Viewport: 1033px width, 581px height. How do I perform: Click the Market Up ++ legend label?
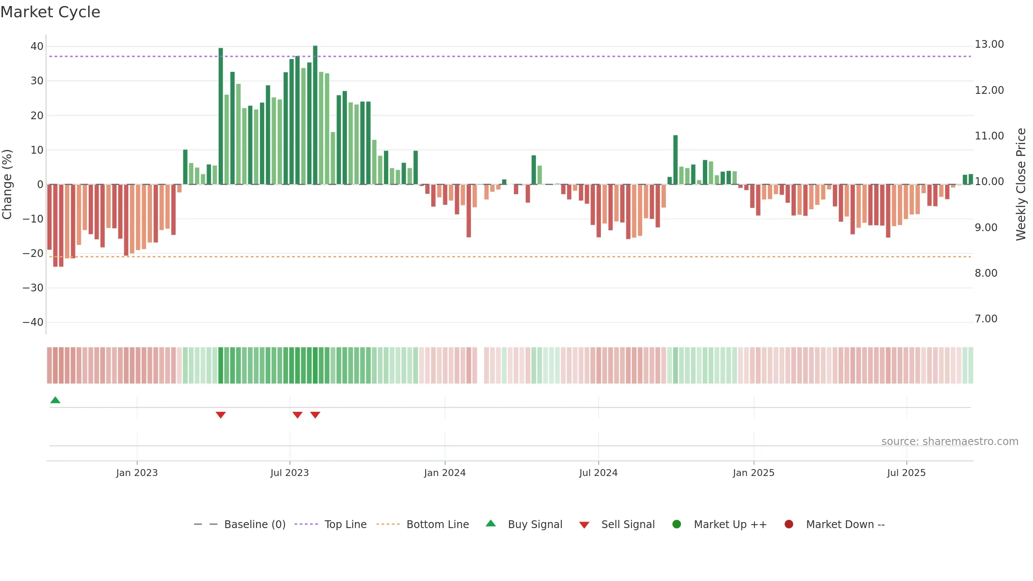pyautogui.click(x=730, y=524)
